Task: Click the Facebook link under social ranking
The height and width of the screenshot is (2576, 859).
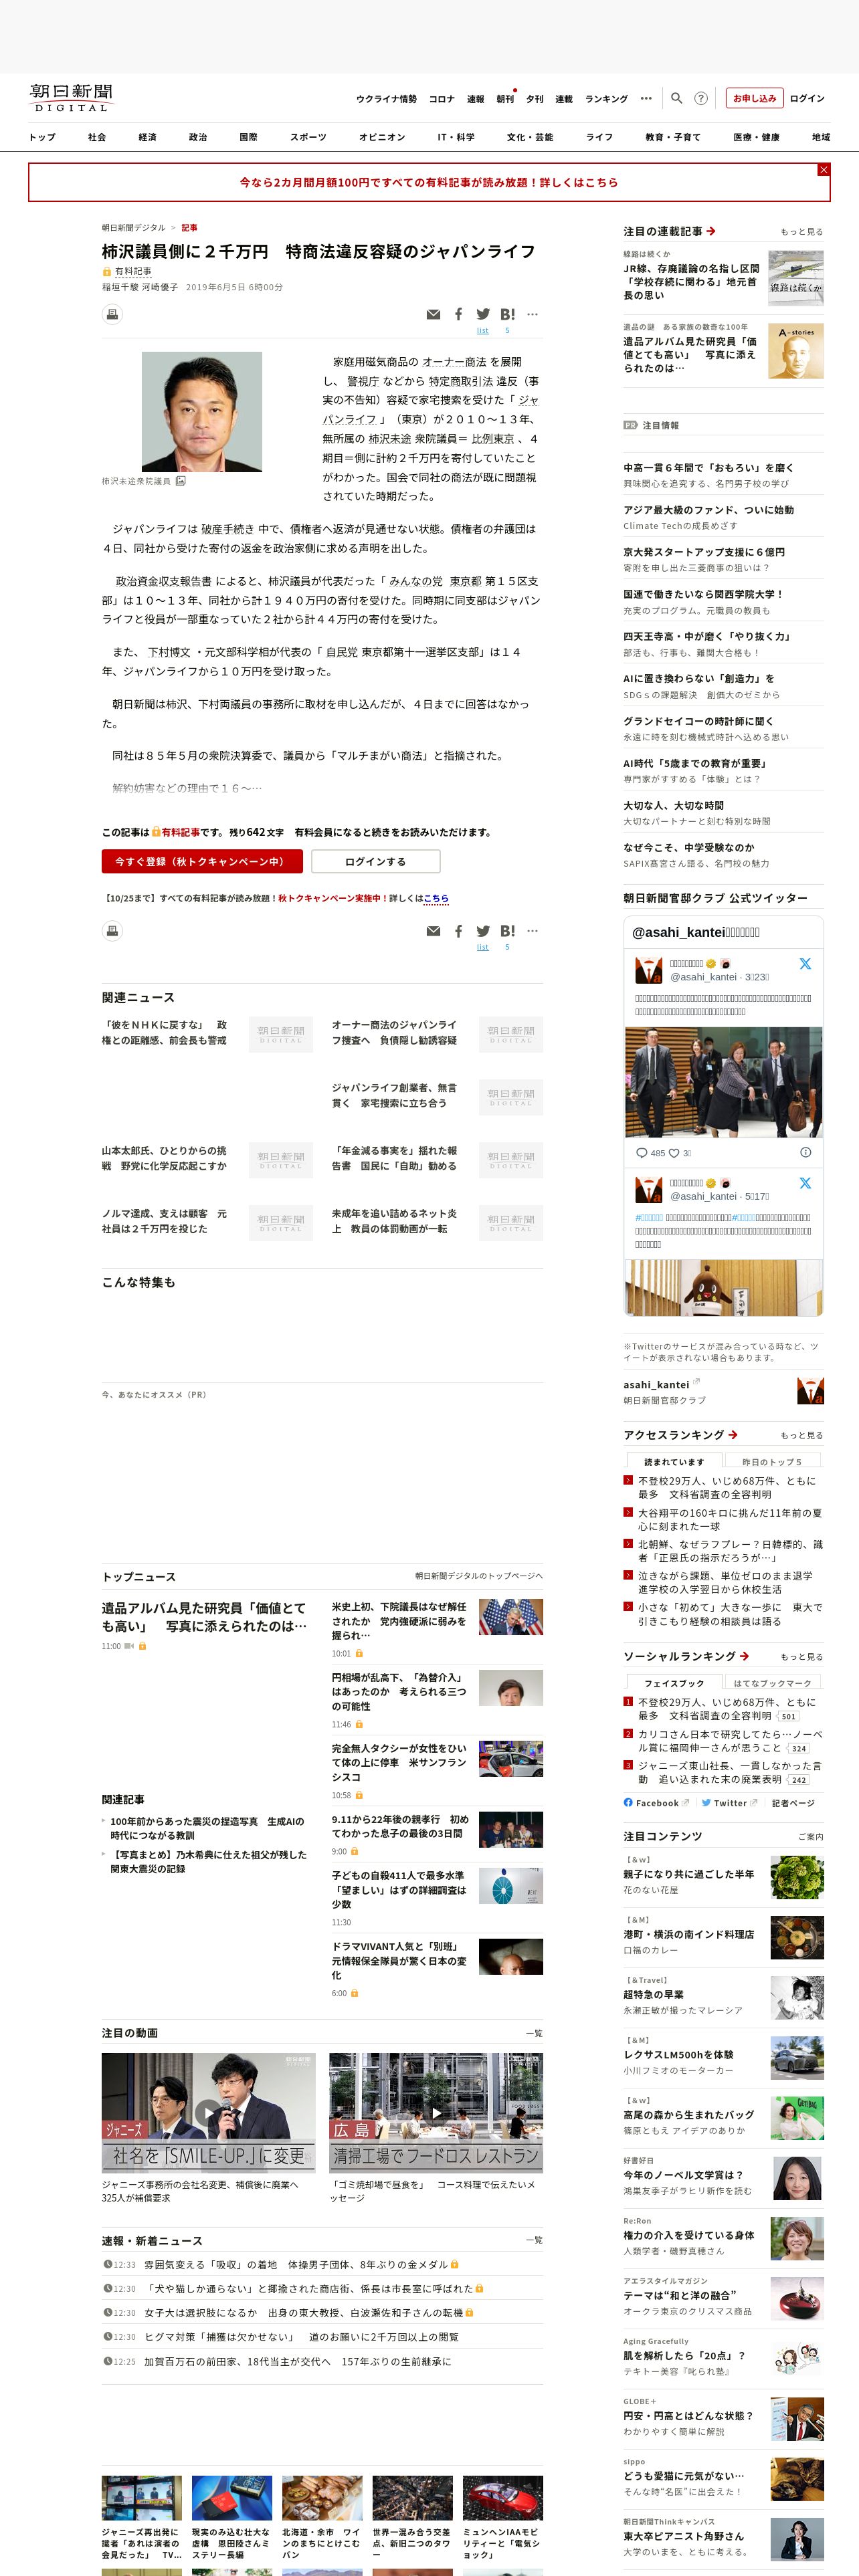Action: click(x=656, y=1803)
